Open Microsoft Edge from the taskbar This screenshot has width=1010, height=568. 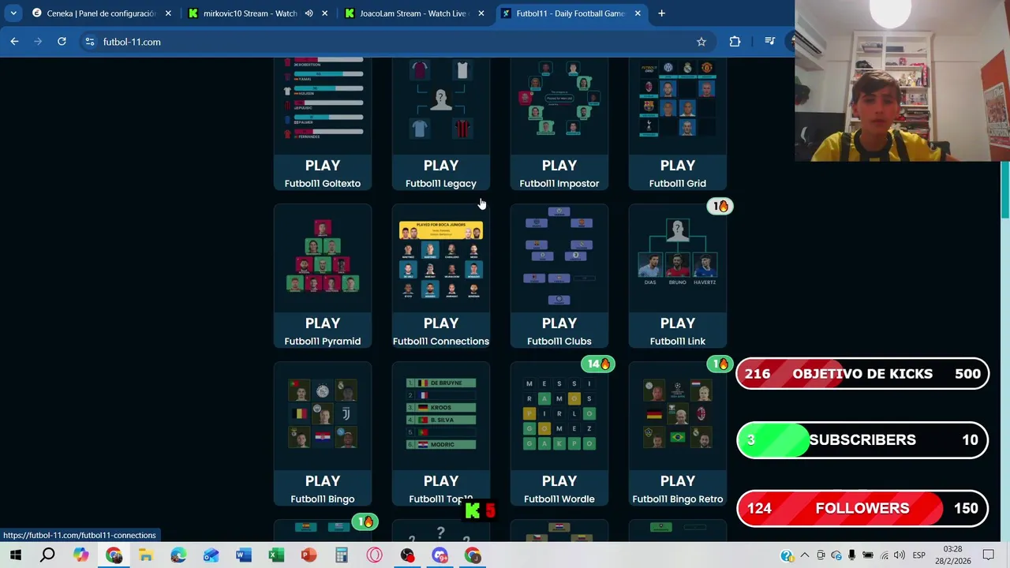pyautogui.click(x=178, y=555)
